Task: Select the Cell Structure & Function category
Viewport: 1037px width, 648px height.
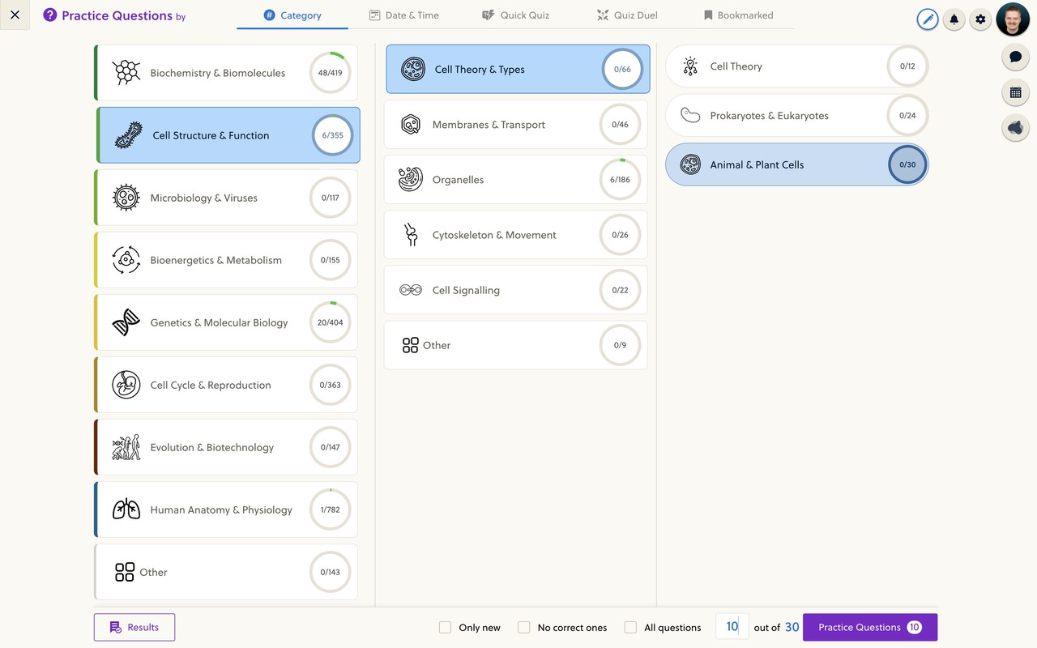Action: 228,135
